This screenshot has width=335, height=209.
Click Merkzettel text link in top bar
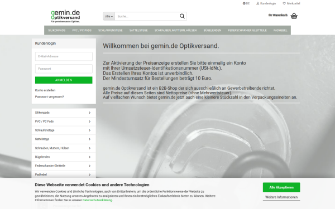tap(293, 3)
